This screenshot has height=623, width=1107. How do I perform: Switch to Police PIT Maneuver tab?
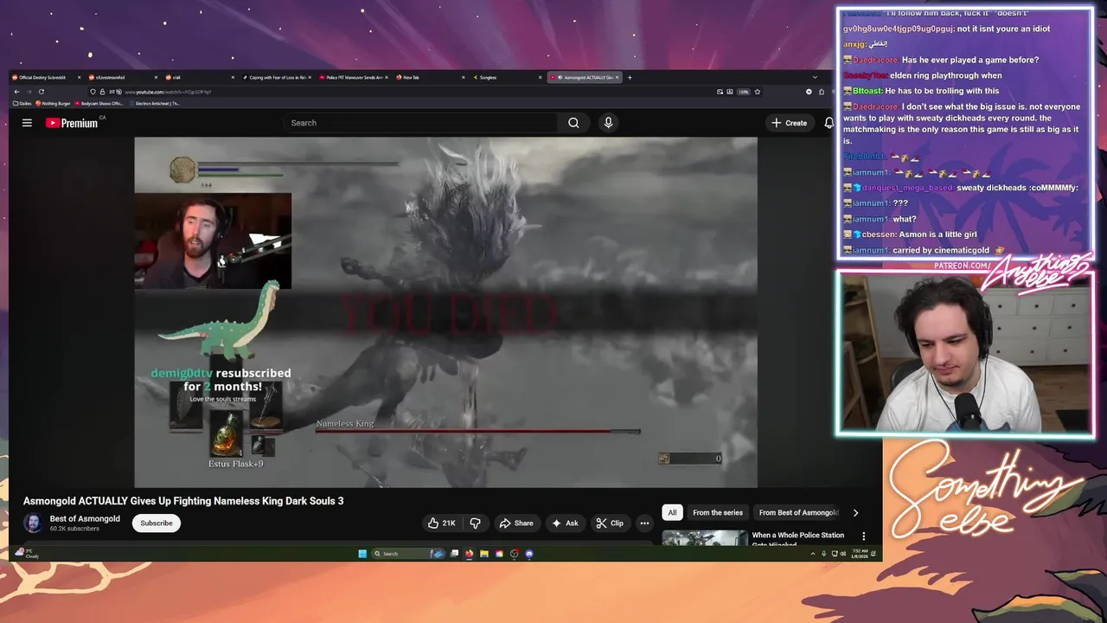pyautogui.click(x=353, y=77)
